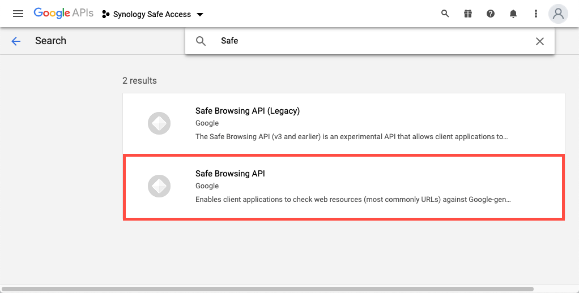Click the Google APIs logo
Viewport: 579px width, 293px height.
pos(63,13)
